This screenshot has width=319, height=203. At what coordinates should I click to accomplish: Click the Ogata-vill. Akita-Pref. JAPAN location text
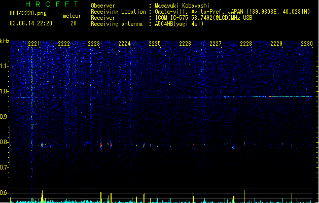[232, 12]
